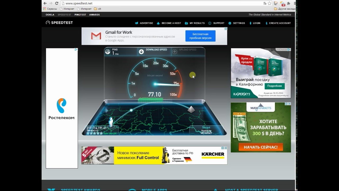Click the browser forward arrow

click(x=51, y=3)
